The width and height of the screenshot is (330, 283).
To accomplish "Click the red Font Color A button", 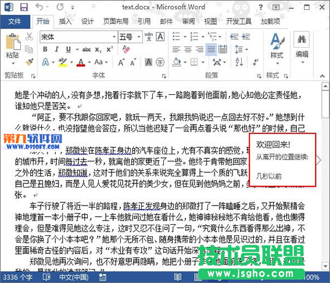I will click(x=81, y=62).
